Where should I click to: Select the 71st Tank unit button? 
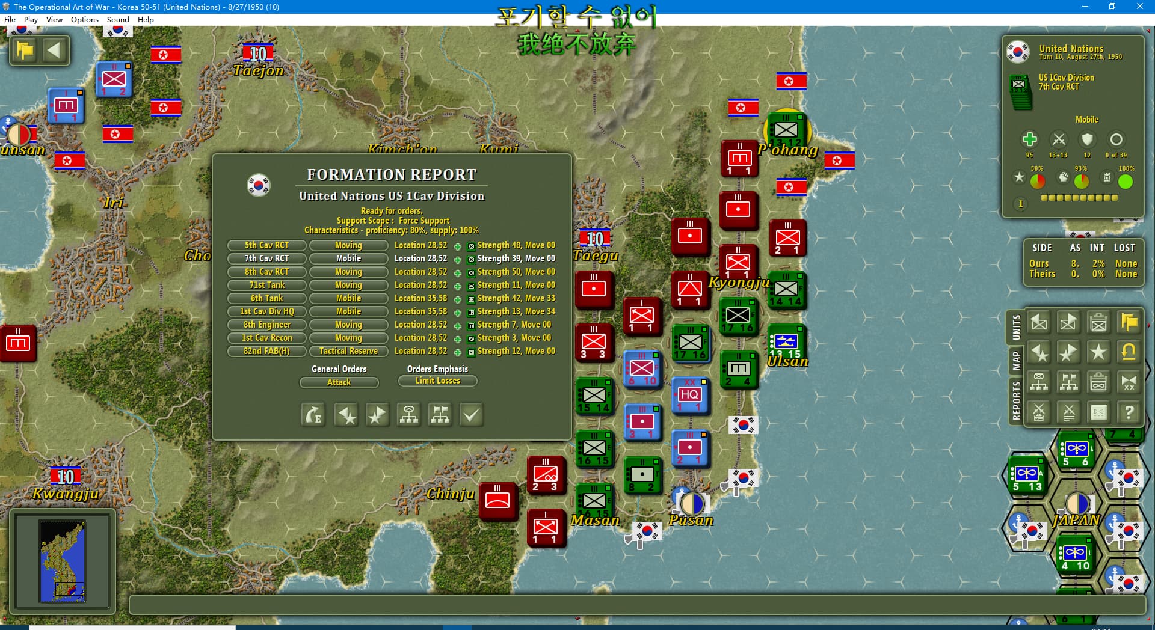click(266, 285)
